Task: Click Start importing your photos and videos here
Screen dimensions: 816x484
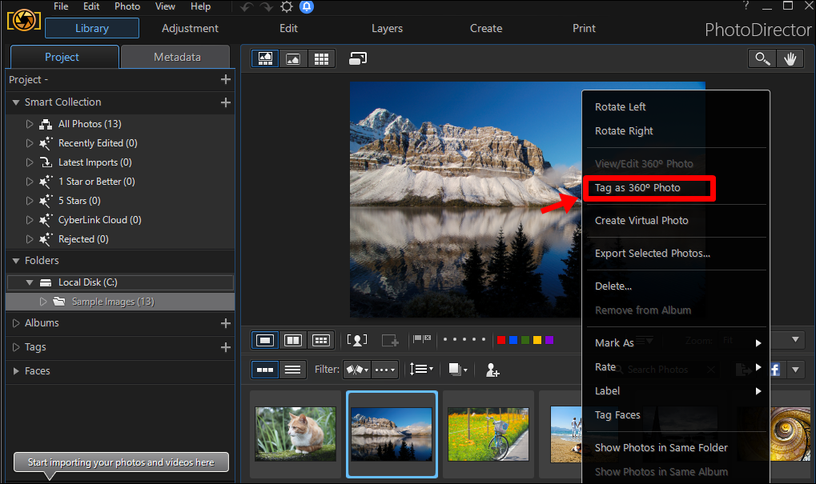Action: coord(121,462)
